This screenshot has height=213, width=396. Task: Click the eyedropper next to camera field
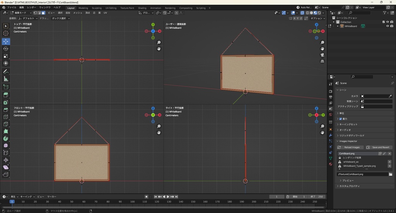pos(390,96)
